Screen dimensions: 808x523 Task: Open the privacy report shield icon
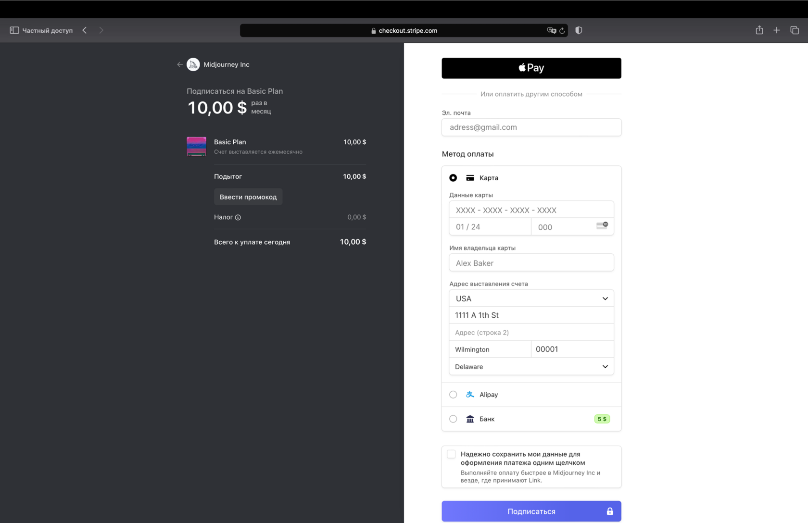(579, 30)
